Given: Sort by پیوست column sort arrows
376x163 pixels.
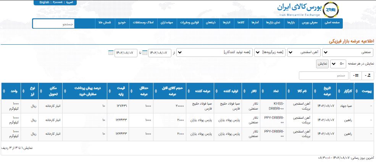Looking at the screenshot, I should [x=356, y=91].
